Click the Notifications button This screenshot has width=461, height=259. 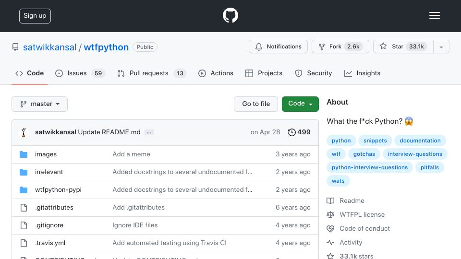278,47
